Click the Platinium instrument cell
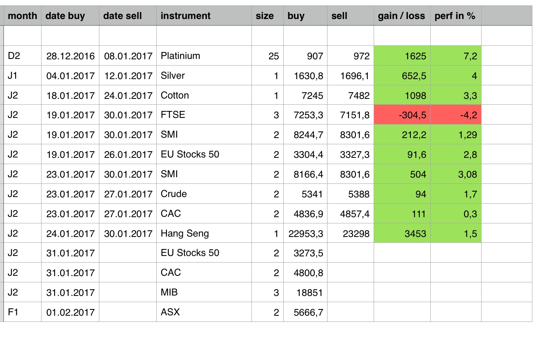 (x=204, y=56)
